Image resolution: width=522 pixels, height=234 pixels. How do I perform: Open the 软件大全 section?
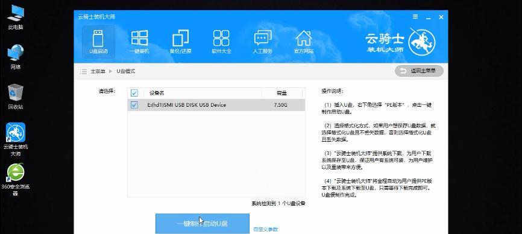pos(221,42)
